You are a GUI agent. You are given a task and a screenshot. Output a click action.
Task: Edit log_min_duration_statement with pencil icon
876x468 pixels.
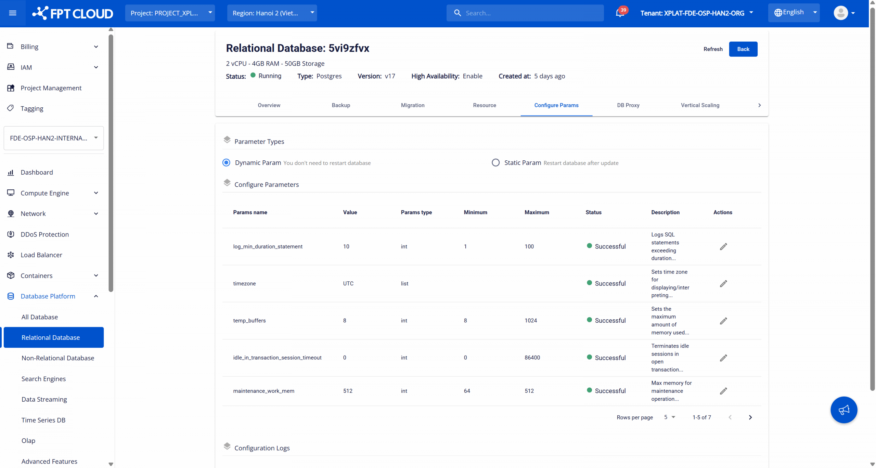pyautogui.click(x=723, y=246)
